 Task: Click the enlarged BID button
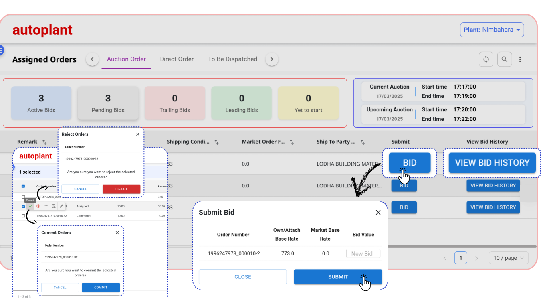pyautogui.click(x=410, y=163)
